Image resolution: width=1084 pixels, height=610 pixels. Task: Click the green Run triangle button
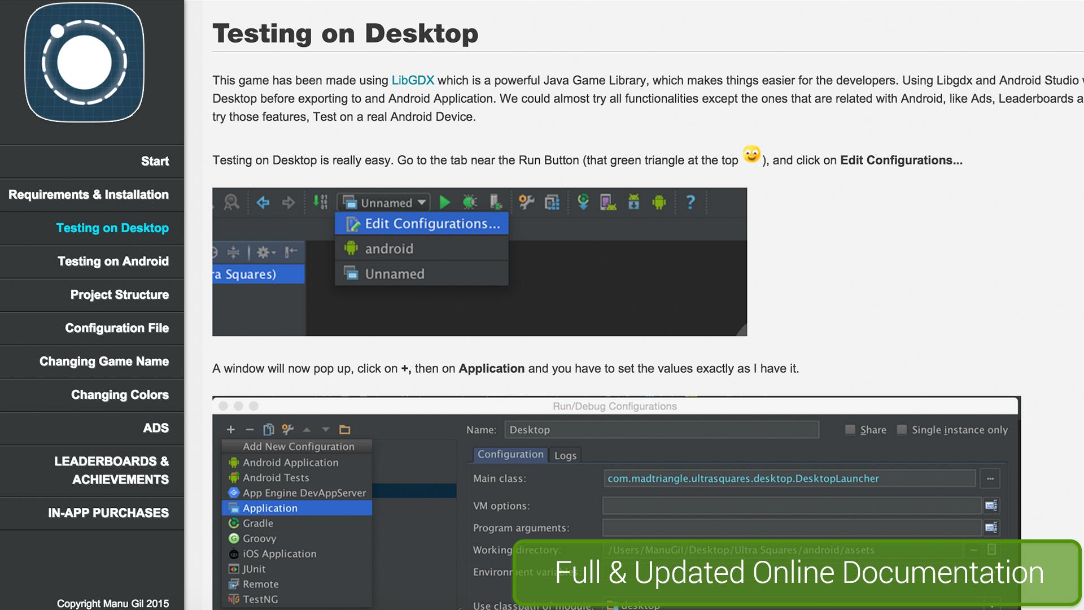click(445, 202)
